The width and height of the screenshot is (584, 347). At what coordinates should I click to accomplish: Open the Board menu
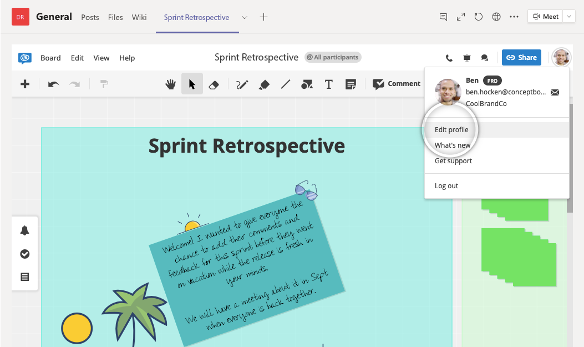click(x=50, y=58)
